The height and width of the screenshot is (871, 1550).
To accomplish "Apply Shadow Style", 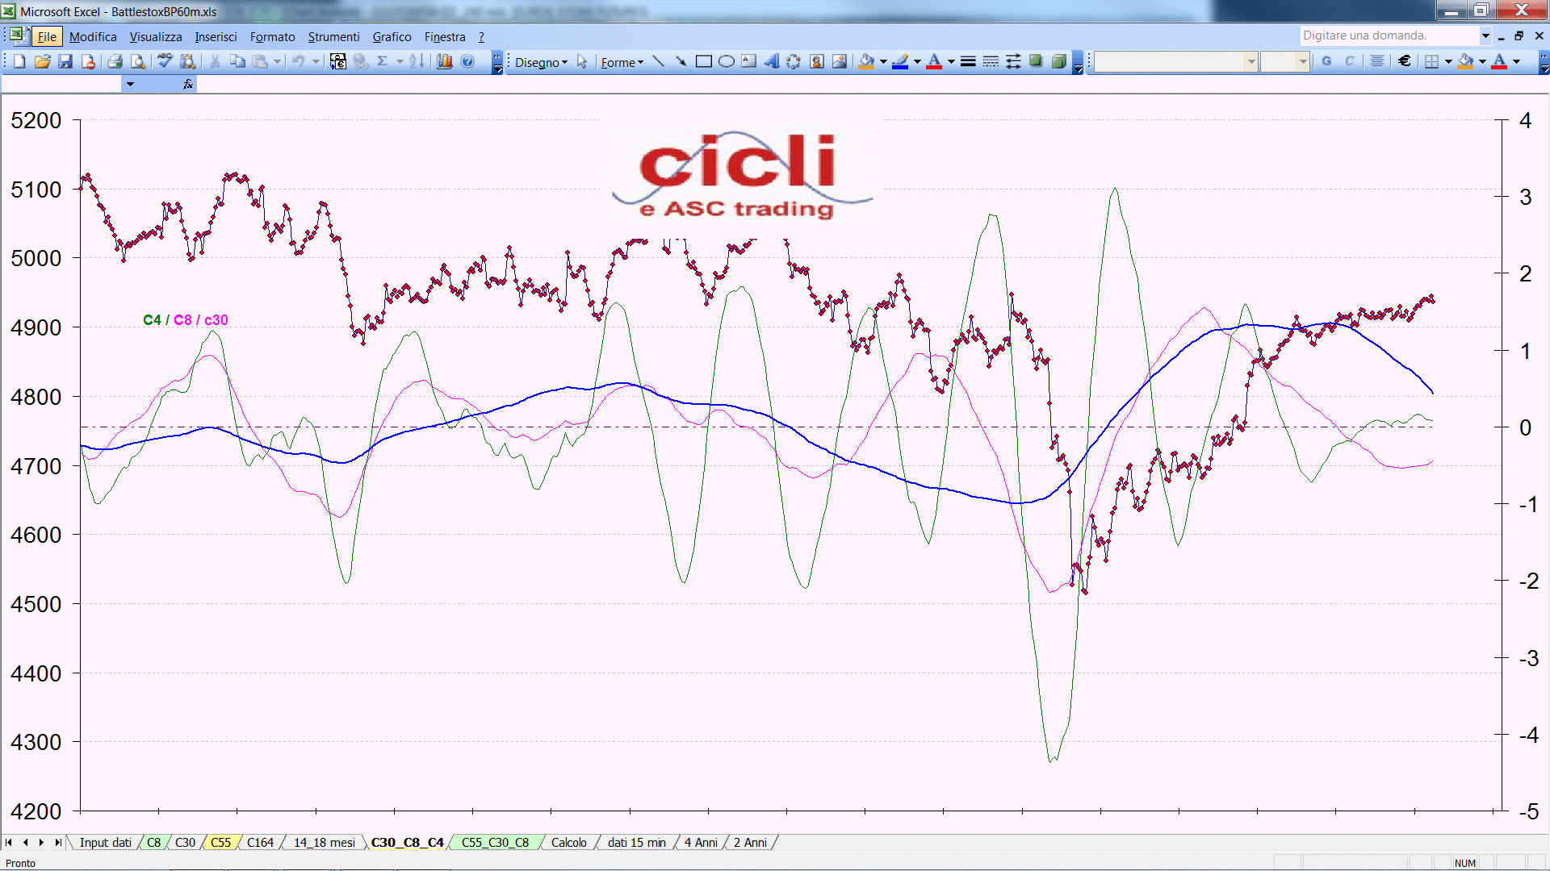I will [x=1036, y=61].
